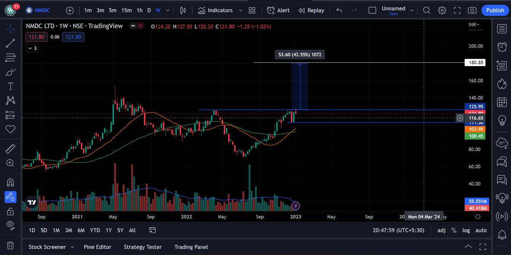
Task: Select the crosshair cursor tool
Action: pos(11,28)
